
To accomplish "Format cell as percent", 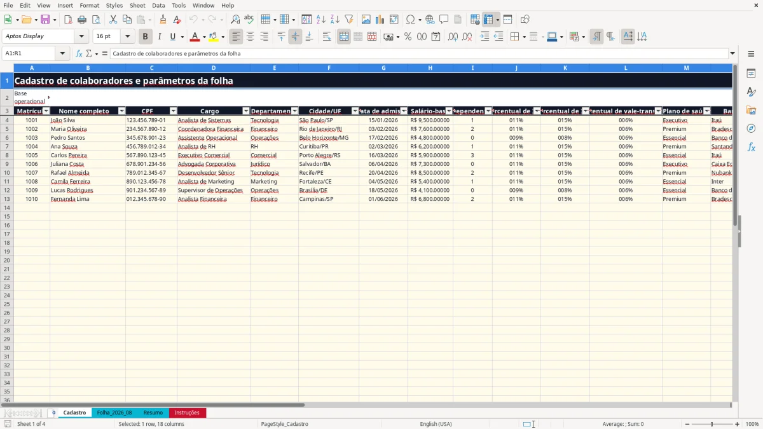I will point(408,37).
